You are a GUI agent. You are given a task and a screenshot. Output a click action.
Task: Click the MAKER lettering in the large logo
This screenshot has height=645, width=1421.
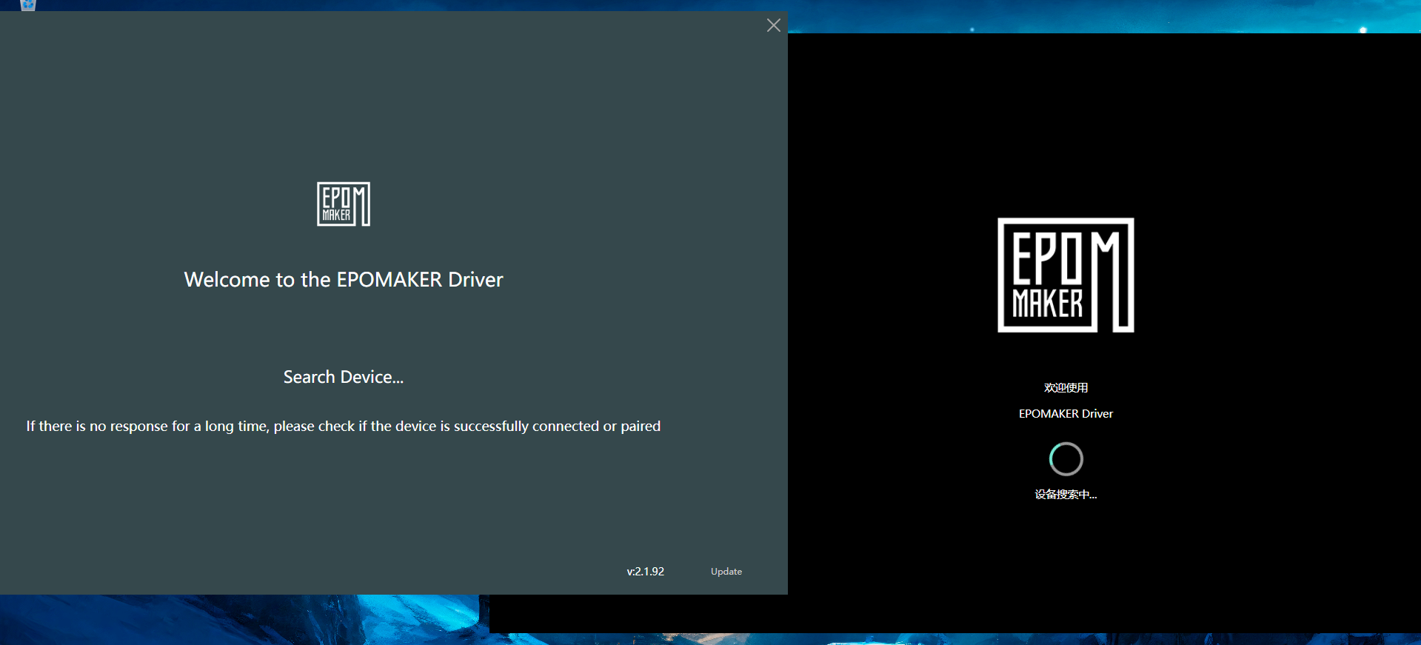pos(1048,304)
